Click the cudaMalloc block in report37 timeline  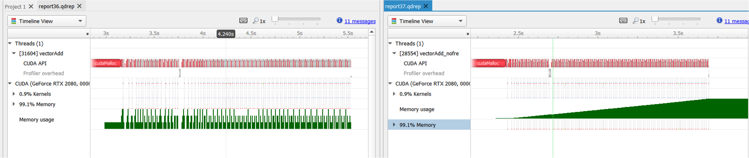click(x=488, y=63)
